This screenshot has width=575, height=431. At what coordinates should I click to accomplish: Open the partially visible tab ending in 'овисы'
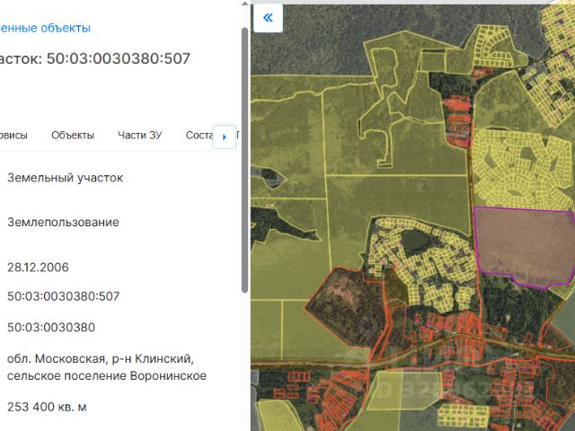(x=13, y=136)
